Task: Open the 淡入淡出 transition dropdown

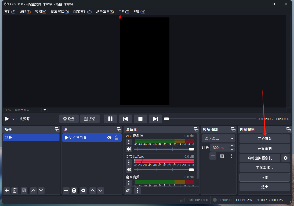Action: pyautogui.click(x=232, y=138)
